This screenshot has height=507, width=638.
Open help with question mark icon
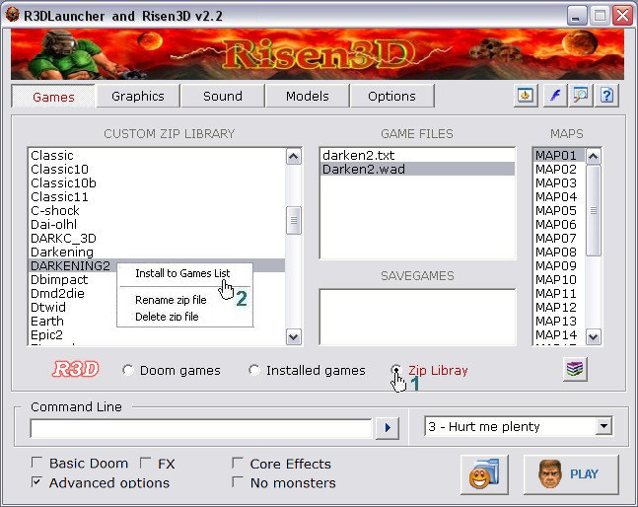(x=606, y=96)
